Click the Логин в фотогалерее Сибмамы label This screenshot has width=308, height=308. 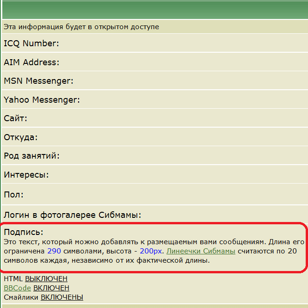tap(72, 215)
